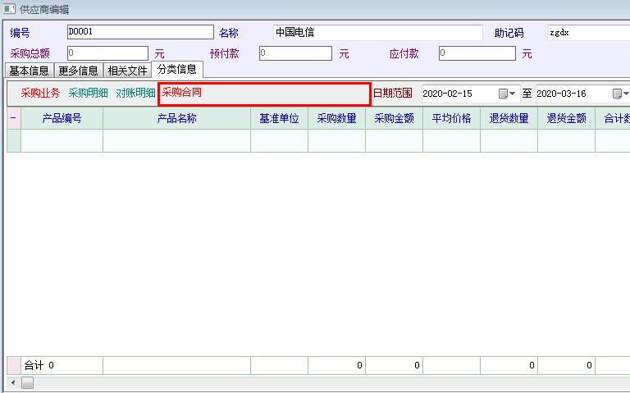Open the 采购业务 view
This screenshot has width=630, height=393.
coord(40,93)
